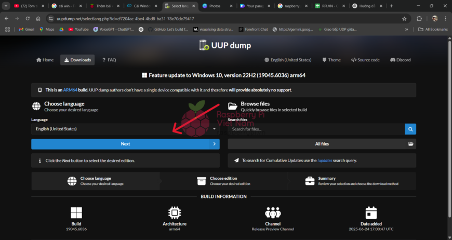Open the Gmail bookmark
The width and height of the screenshot is (452, 240).
(x=26, y=30)
